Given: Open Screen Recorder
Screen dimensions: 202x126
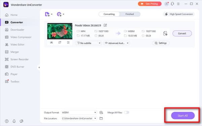Looking at the screenshot, I should pyautogui.click(x=17, y=59).
